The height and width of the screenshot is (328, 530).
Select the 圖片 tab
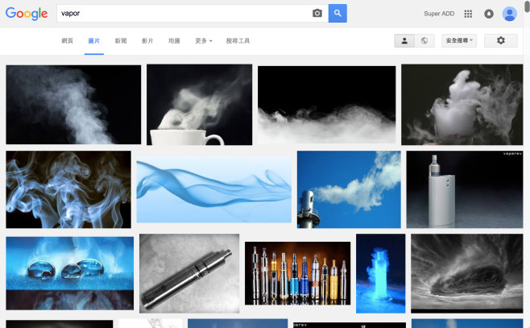(x=94, y=41)
